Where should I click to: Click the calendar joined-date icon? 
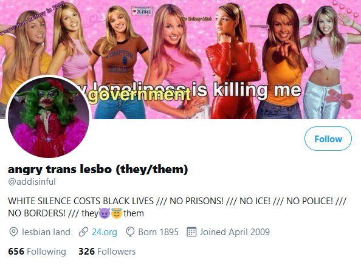pyautogui.click(x=191, y=232)
